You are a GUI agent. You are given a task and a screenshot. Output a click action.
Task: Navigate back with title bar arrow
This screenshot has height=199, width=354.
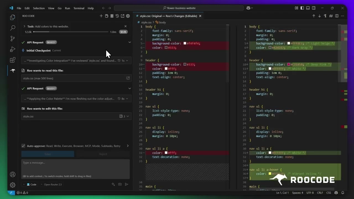point(103,8)
